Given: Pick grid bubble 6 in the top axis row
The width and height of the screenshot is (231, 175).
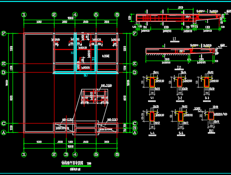Looking at the screenshot, I should click(x=117, y=15).
